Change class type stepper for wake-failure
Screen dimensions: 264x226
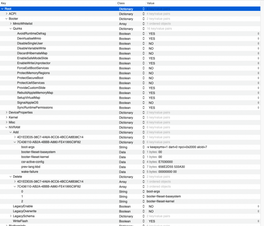point(143,172)
